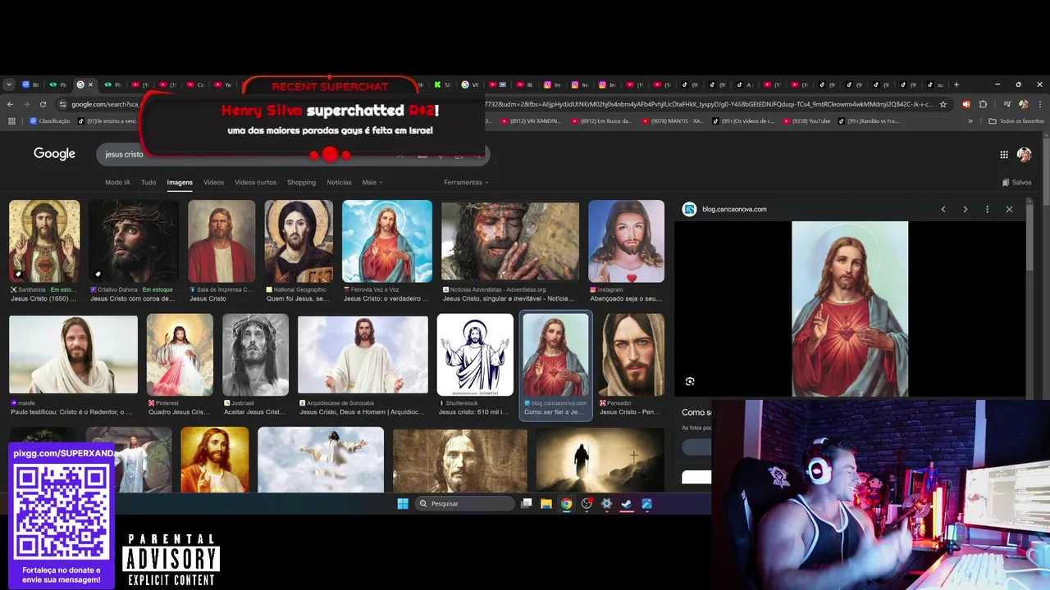Image resolution: width=1050 pixels, height=590 pixels.
Task: Expand the hidden bookmarks overflow chevron
Action: point(970,121)
